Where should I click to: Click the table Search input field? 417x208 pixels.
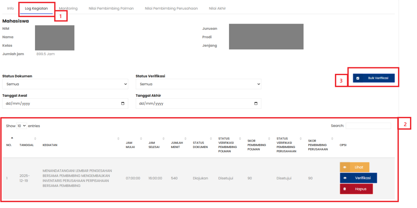click(368, 126)
